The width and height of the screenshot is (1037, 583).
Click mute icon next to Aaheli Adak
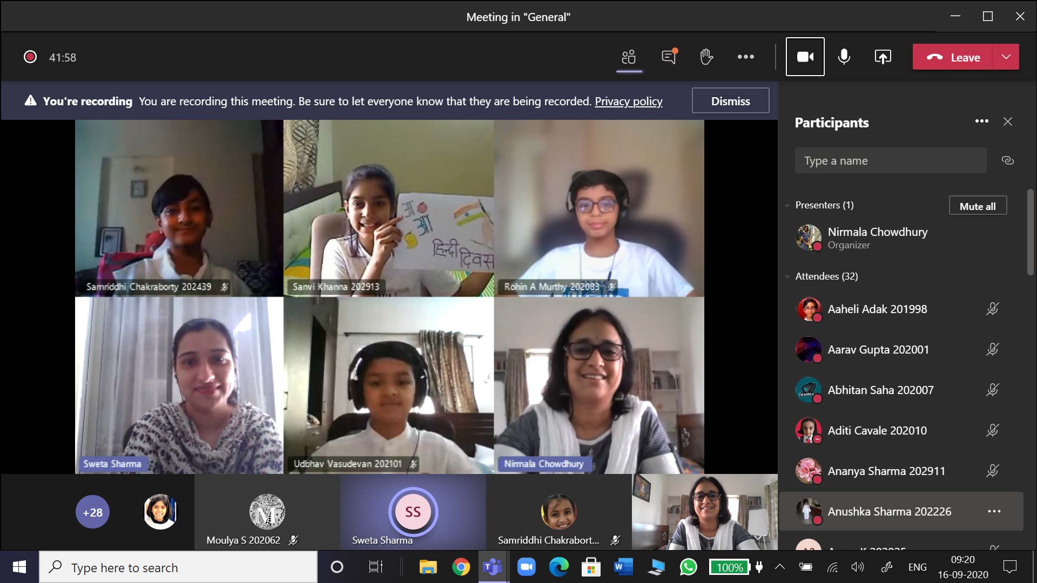click(992, 309)
